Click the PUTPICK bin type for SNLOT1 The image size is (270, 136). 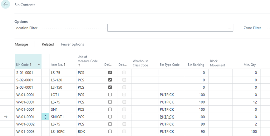166,117
